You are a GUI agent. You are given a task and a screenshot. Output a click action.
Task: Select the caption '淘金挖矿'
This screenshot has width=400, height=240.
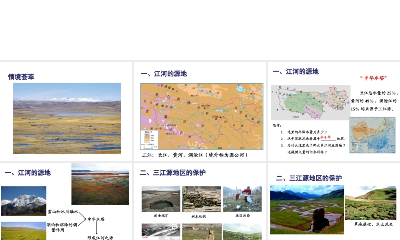161,216
